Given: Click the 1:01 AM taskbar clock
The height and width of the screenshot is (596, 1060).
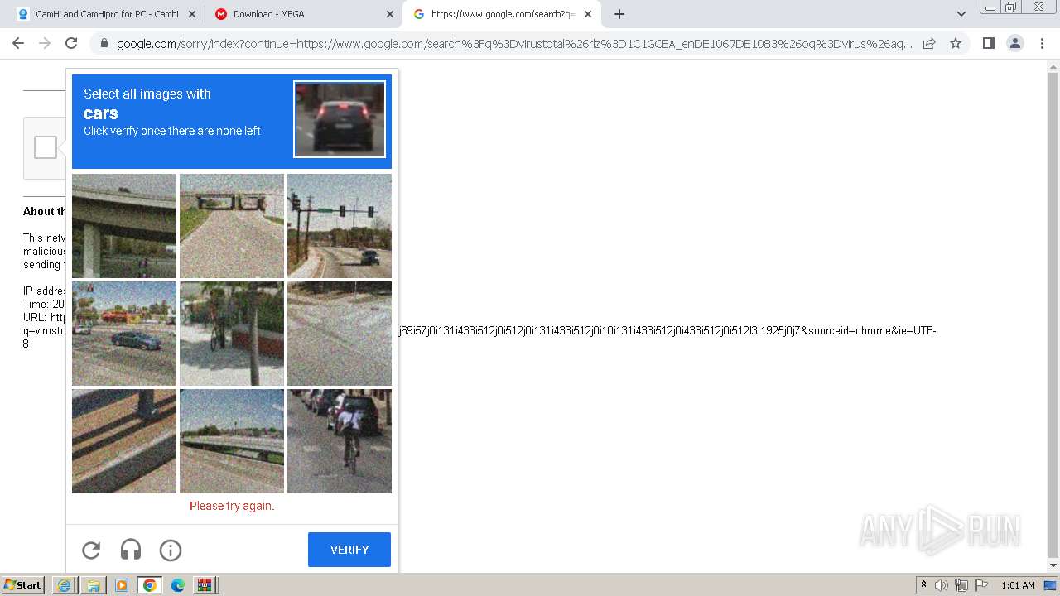Looking at the screenshot, I should point(1018,585).
